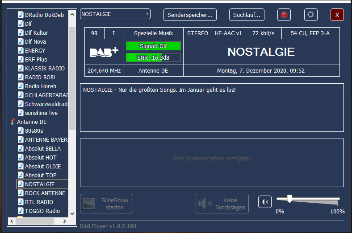Open the NOSTALGIE station dropdown
Image resolution: width=352 pixels, height=233 pixels.
coord(115,14)
